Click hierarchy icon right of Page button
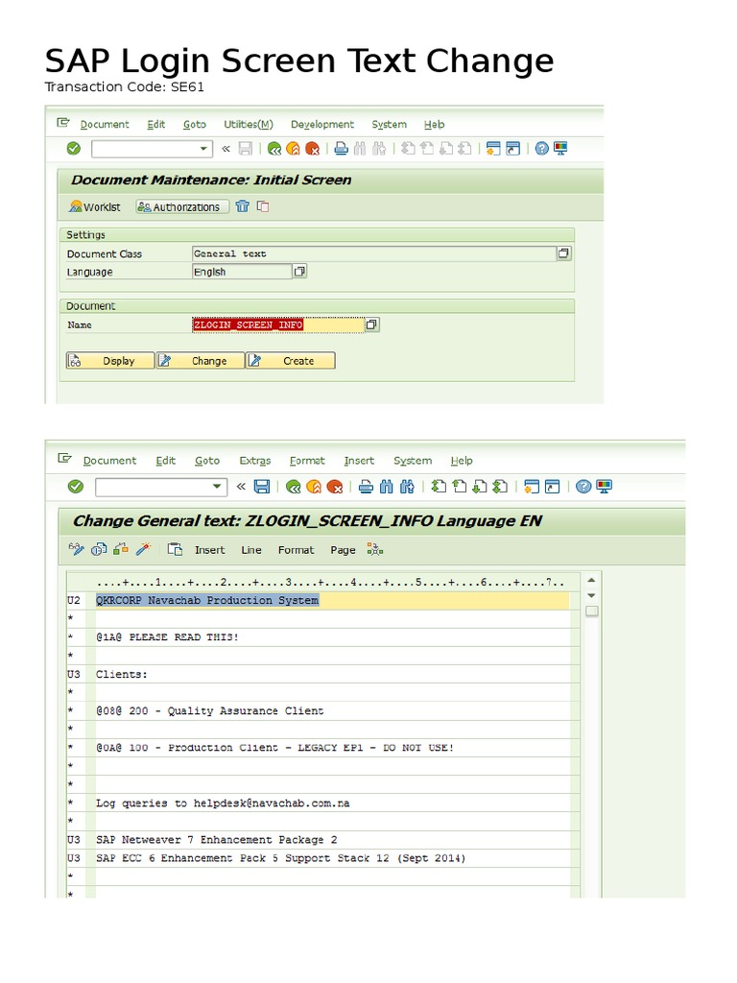The height and width of the screenshot is (983, 737). (x=375, y=550)
